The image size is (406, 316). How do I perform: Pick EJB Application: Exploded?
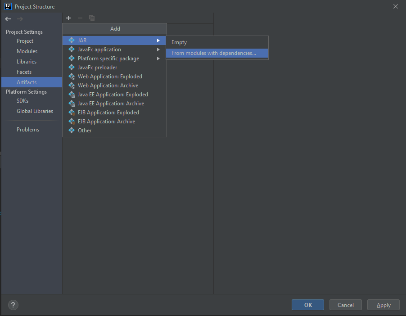[x=114, y=113]
